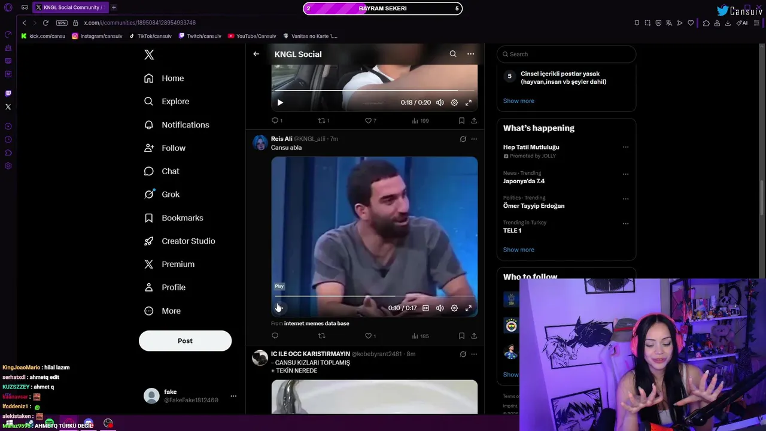Open Notifications in the X sidebar

177,125
